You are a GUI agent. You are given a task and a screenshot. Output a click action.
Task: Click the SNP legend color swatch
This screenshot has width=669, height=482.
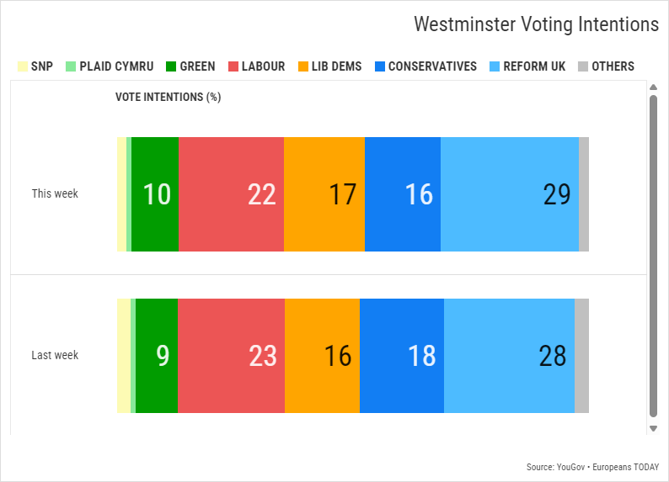23,66
